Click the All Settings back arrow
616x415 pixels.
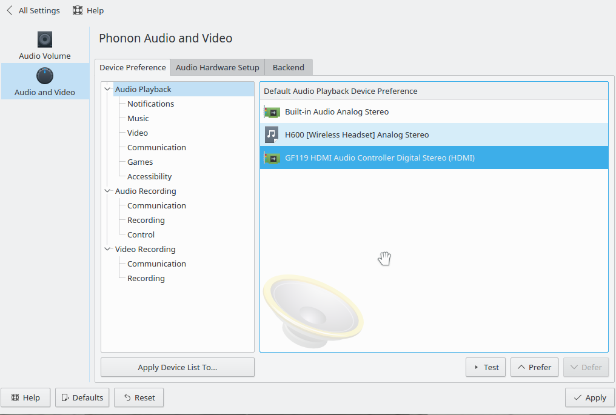10,10
